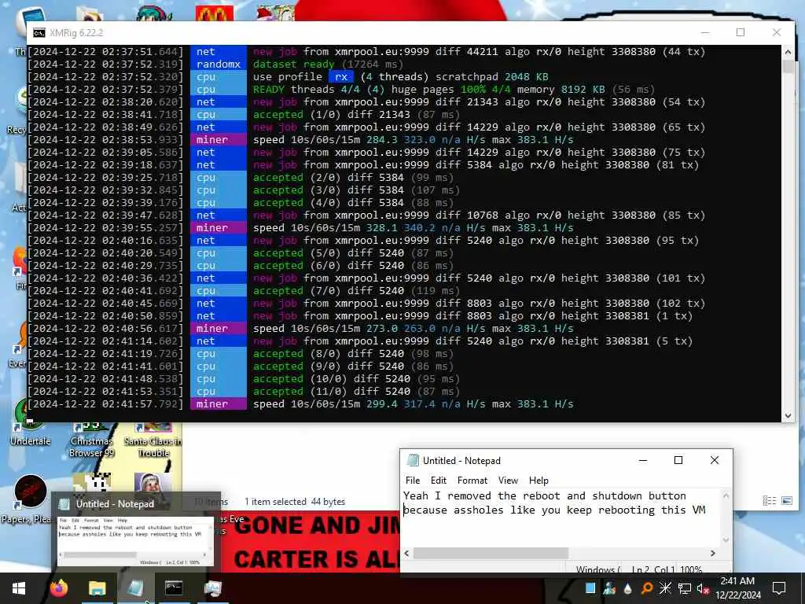The image size is (805, 604).
Task: Click the blue square tray icon
Action: 590,588
